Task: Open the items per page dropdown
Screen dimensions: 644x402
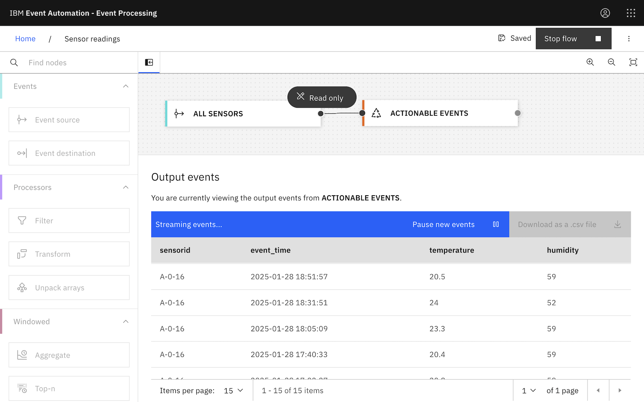Action: (x=234, y=391)
